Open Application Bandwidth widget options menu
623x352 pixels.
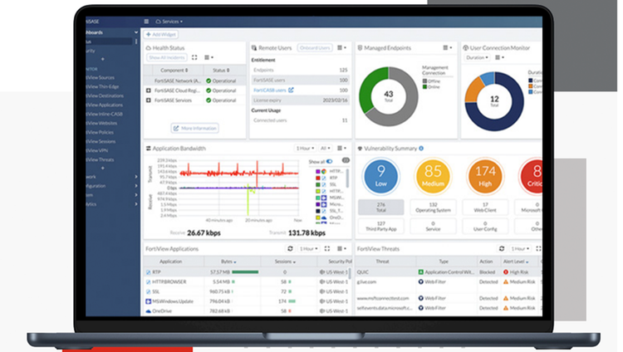(341, 149)
